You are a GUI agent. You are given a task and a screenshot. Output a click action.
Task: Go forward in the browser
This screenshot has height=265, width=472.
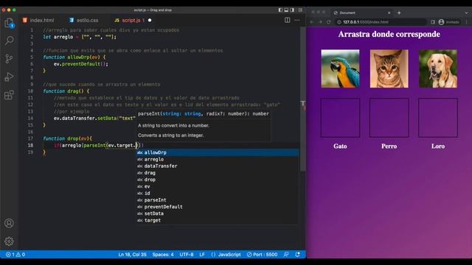pyautogui.click(x=320, y=22)
